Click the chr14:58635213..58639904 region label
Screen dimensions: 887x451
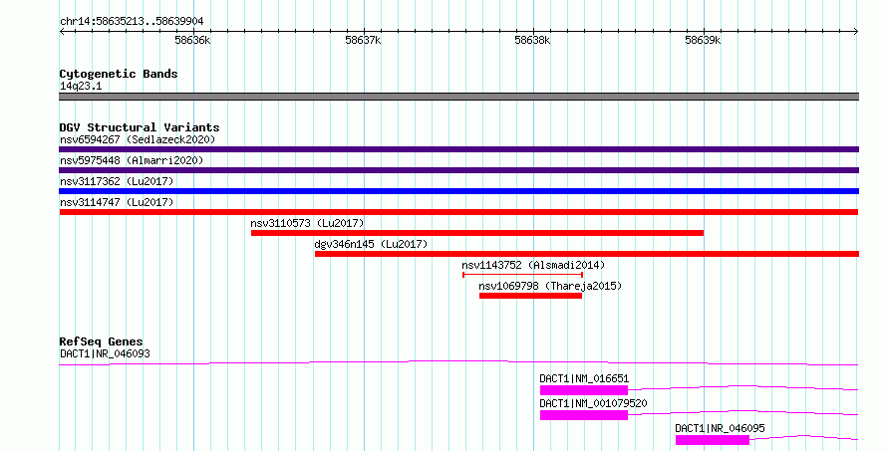click(132, 21)
